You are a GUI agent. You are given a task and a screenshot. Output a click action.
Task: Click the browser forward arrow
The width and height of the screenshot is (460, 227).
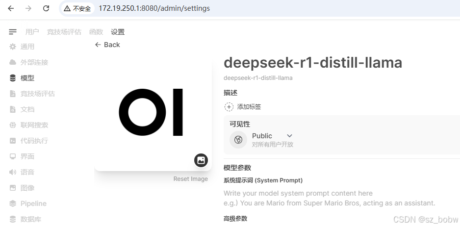(28, 8)
